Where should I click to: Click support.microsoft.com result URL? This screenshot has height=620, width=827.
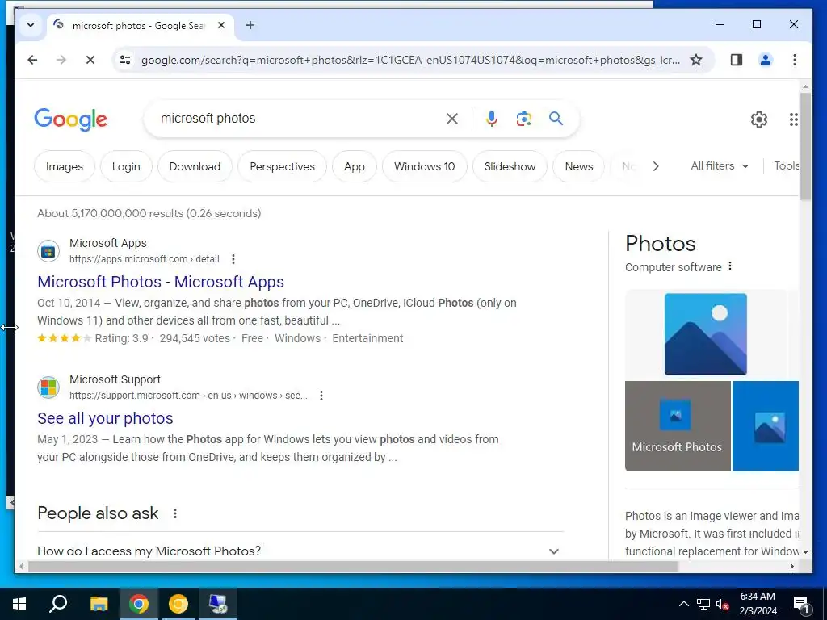[188, 396]
